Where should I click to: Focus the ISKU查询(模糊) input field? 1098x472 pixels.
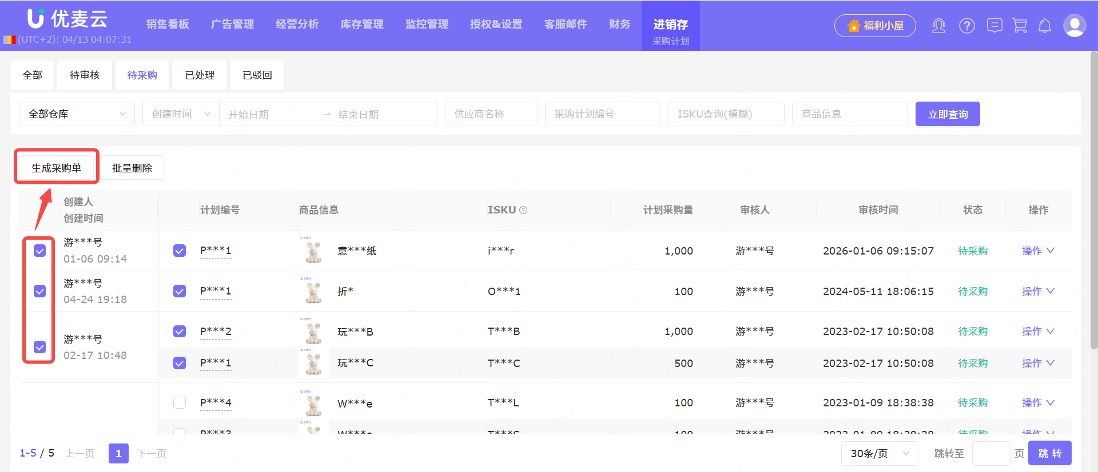pyautogui.click(x=726, y=114)
